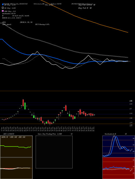This screenshot has height=179, width=135.
Task: Click the 'BUY Slowing @ 0%' signal text
Action: pos(42,24)
